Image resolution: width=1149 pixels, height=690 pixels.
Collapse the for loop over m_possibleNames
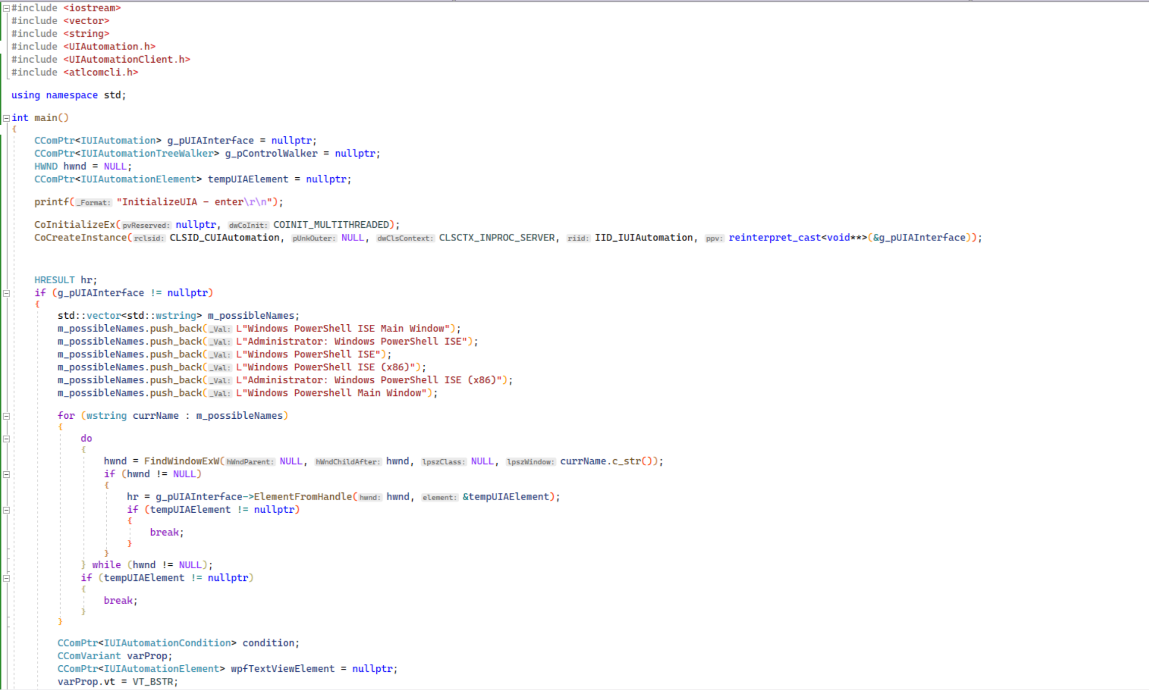click(6, 415)
